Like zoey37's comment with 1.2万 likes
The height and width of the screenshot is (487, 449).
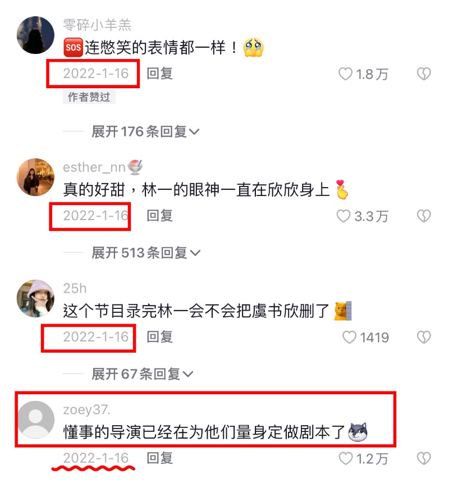click(345, 458)
